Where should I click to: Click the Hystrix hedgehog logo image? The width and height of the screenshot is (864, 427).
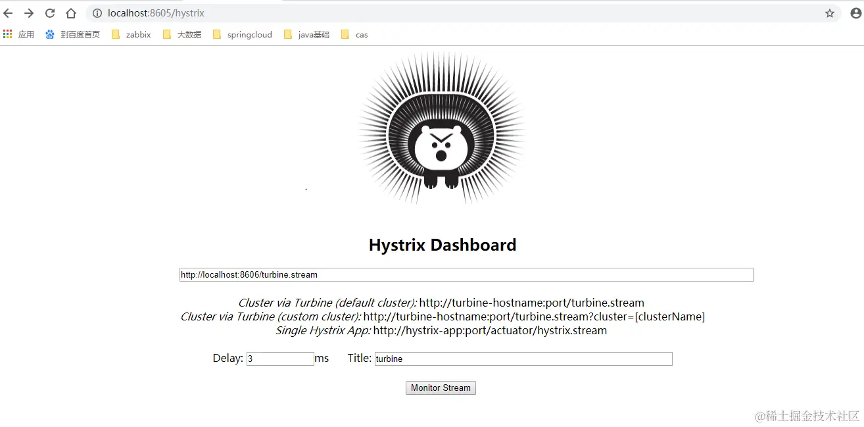[441, 128]
